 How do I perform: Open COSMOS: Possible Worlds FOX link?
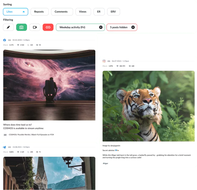point(31,135)
